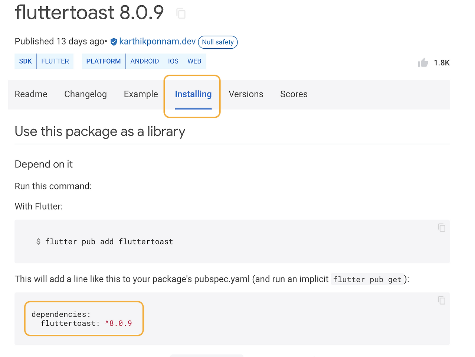View the Example tab

click(141, 94)
